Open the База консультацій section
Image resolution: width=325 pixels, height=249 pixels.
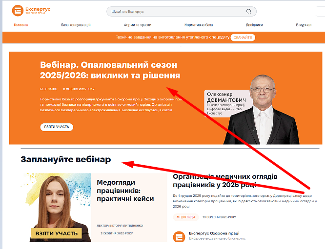coord(76,25)
